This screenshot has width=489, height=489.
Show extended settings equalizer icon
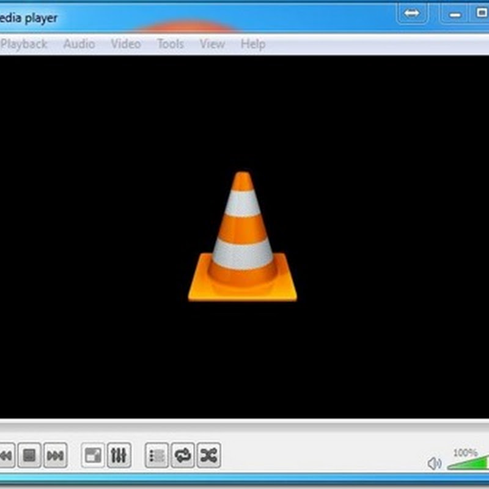119,455
